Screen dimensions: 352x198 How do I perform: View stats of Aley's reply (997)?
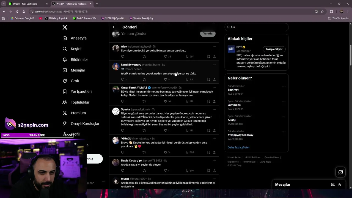[x=190, y=57]
